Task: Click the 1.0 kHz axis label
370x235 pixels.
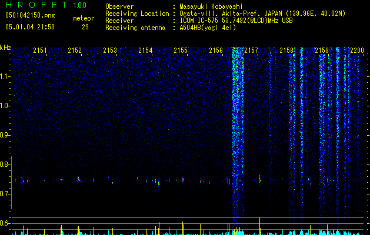Action: pyautogui.click(x=5, y=106)
